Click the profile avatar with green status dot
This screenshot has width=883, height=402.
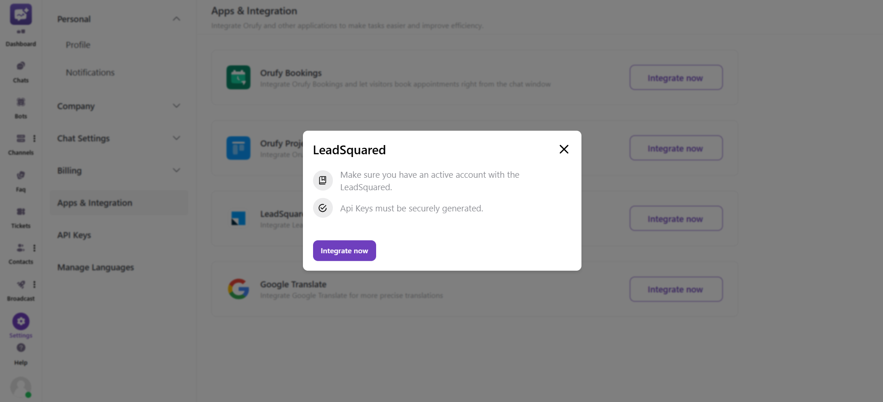coord(21,387)
